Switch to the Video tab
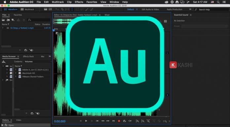Viewport: 230px width, 127px height. tap(19, 120)
